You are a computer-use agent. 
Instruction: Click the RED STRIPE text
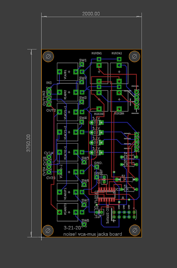pyautogui.click(x=107, y=214)
